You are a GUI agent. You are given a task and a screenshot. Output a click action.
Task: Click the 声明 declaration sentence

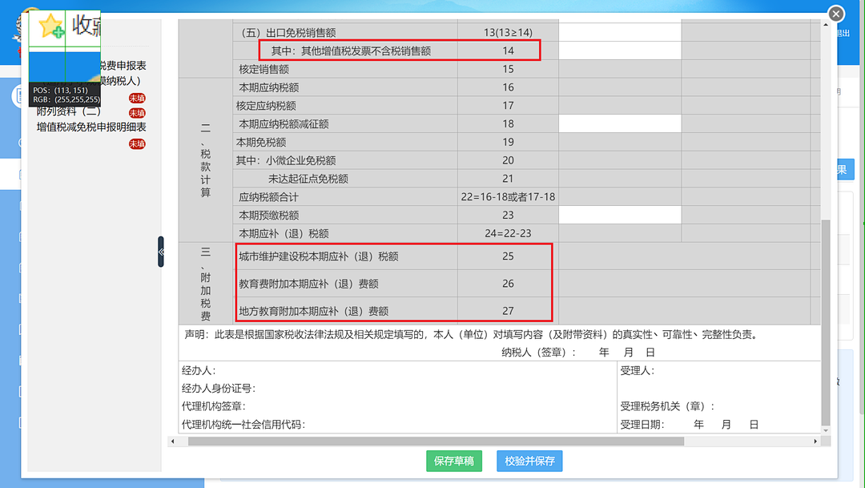point(473,334)
